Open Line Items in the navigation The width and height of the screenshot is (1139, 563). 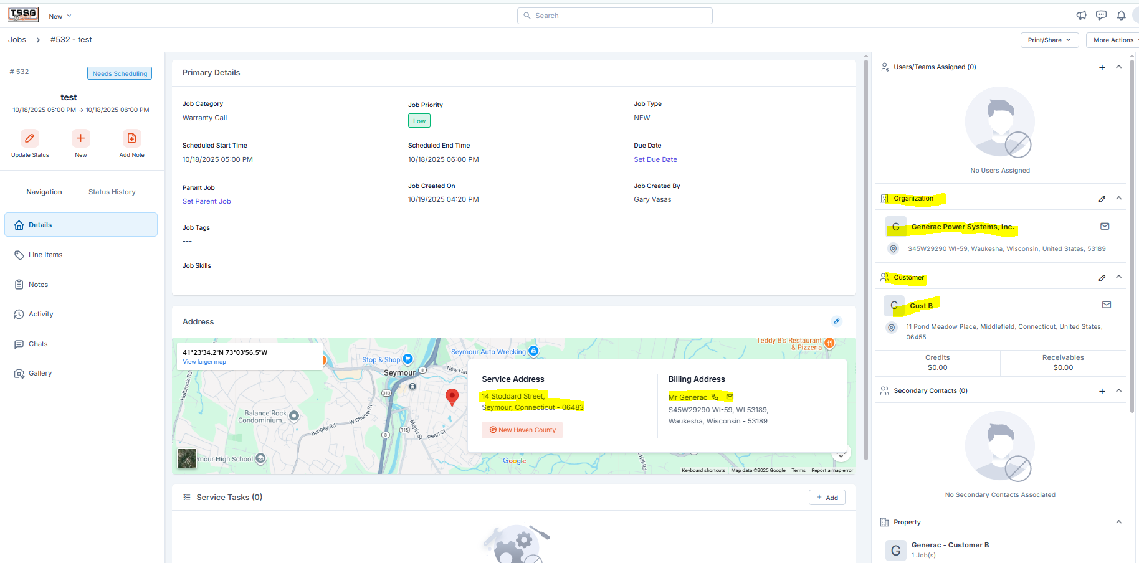(x=45, y=255)
